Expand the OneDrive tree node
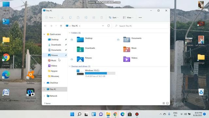 point(44,83)
